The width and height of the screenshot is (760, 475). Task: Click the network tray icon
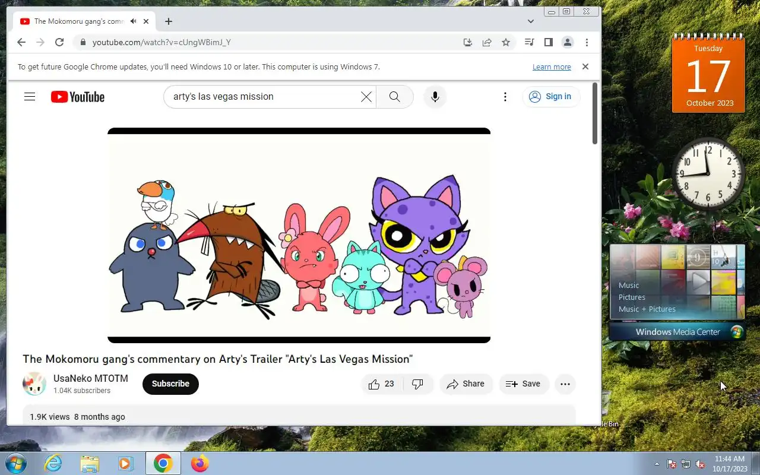point(686,464)
